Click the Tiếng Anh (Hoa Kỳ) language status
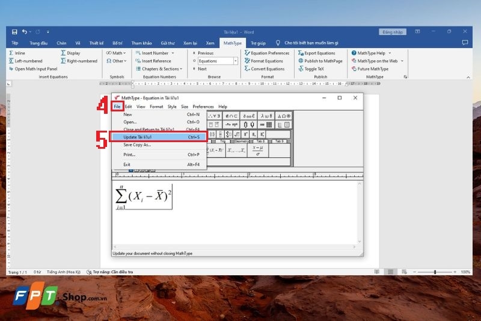 pos(64,272)
